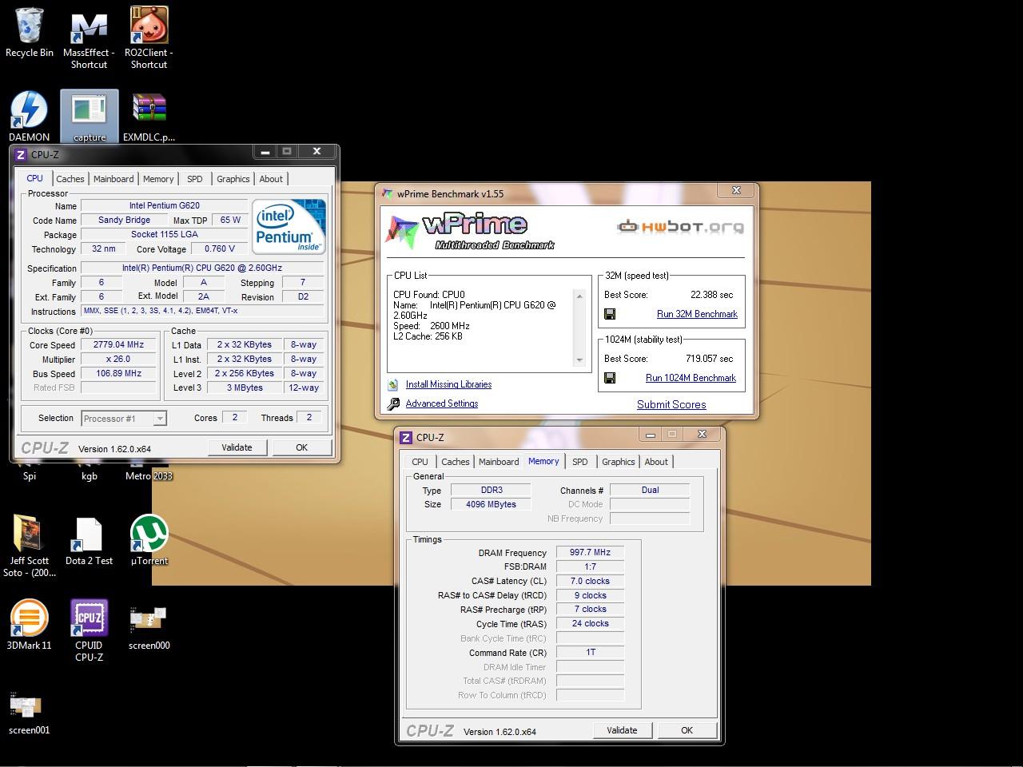The width and height of the screenshot is (1023, 767).
Task: Click the 32M best score 22.388 sec
Action: pyautogui.click(x=711, y=295)
